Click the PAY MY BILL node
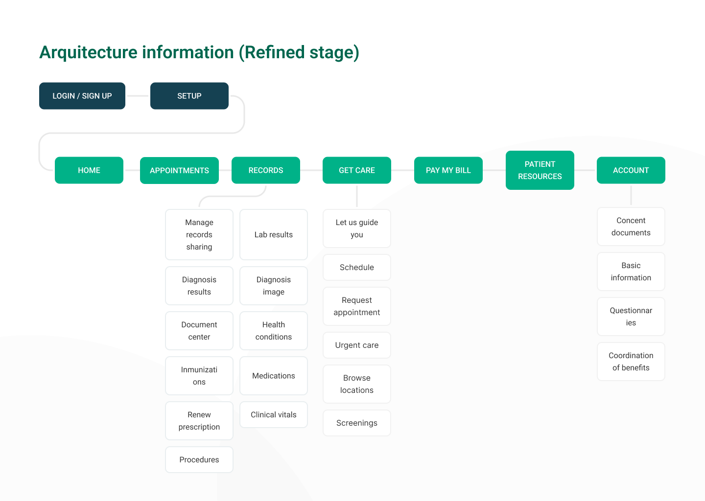The height and width of the screenshot is (501, 705). [448, 170]
